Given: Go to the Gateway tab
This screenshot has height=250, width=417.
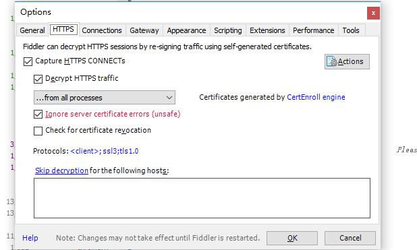Looking at the screenshot, I should 144,30.
